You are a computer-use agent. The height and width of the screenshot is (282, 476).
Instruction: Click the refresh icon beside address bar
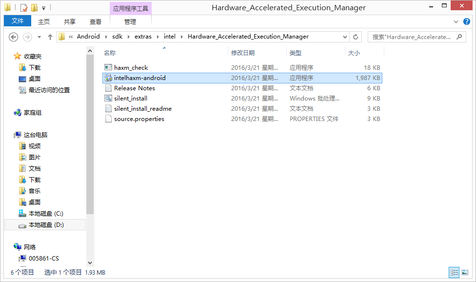pos(356,37)
